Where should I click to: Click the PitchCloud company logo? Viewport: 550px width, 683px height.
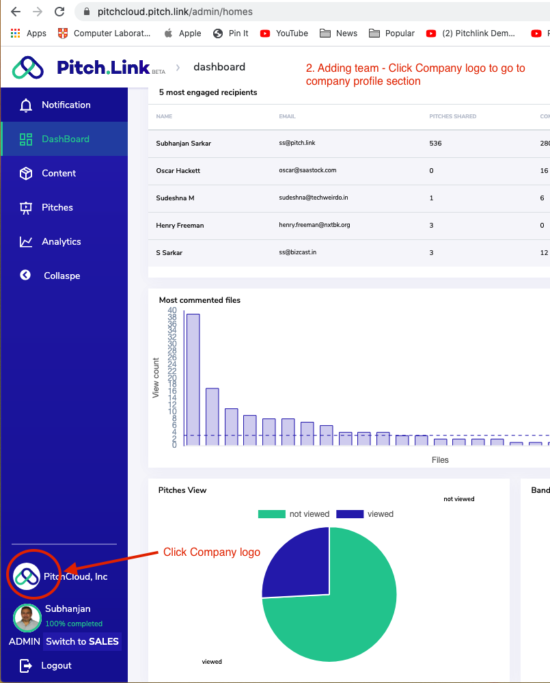27,576
